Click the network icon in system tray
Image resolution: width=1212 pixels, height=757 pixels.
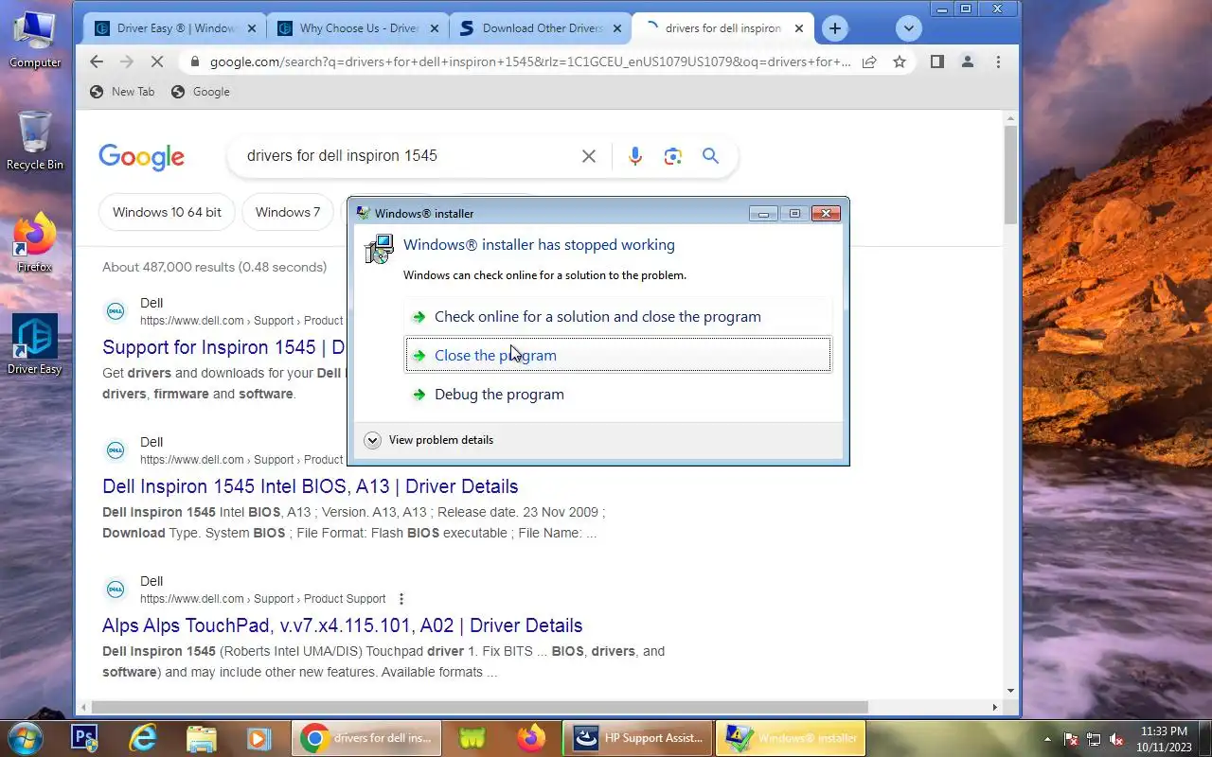tap(1094, 739)
